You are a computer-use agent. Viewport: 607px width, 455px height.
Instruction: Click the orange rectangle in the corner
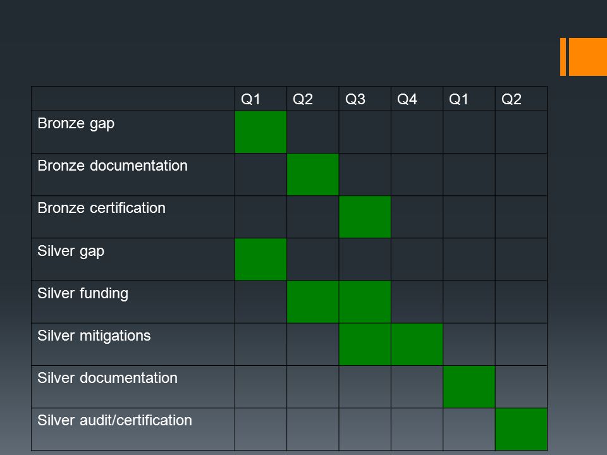coord(587,56)
